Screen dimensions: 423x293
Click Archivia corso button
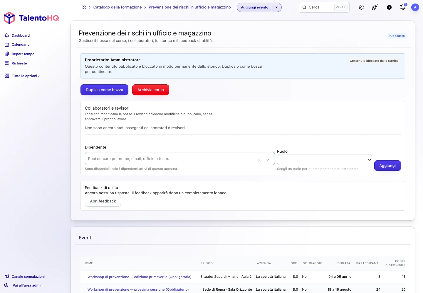pyautogui.click(x=151, y=90)
